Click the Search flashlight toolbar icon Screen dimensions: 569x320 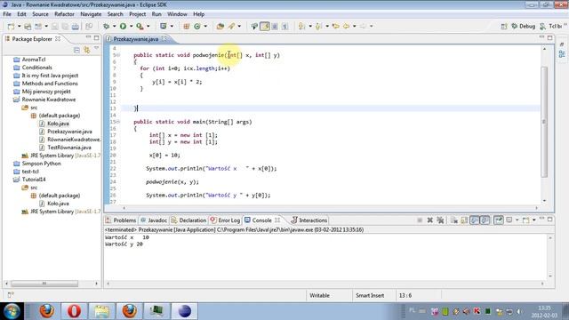231,27
